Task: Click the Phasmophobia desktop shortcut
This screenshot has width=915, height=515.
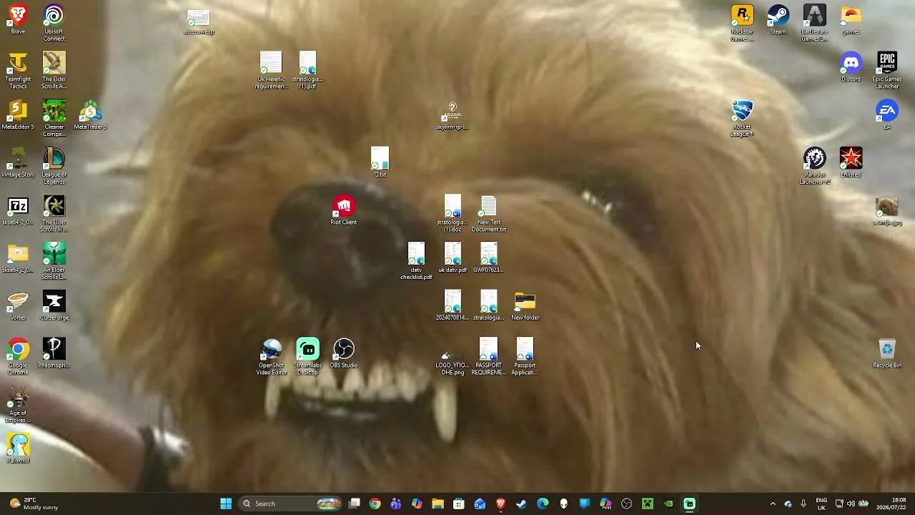Action: click(x=54, y=354)
